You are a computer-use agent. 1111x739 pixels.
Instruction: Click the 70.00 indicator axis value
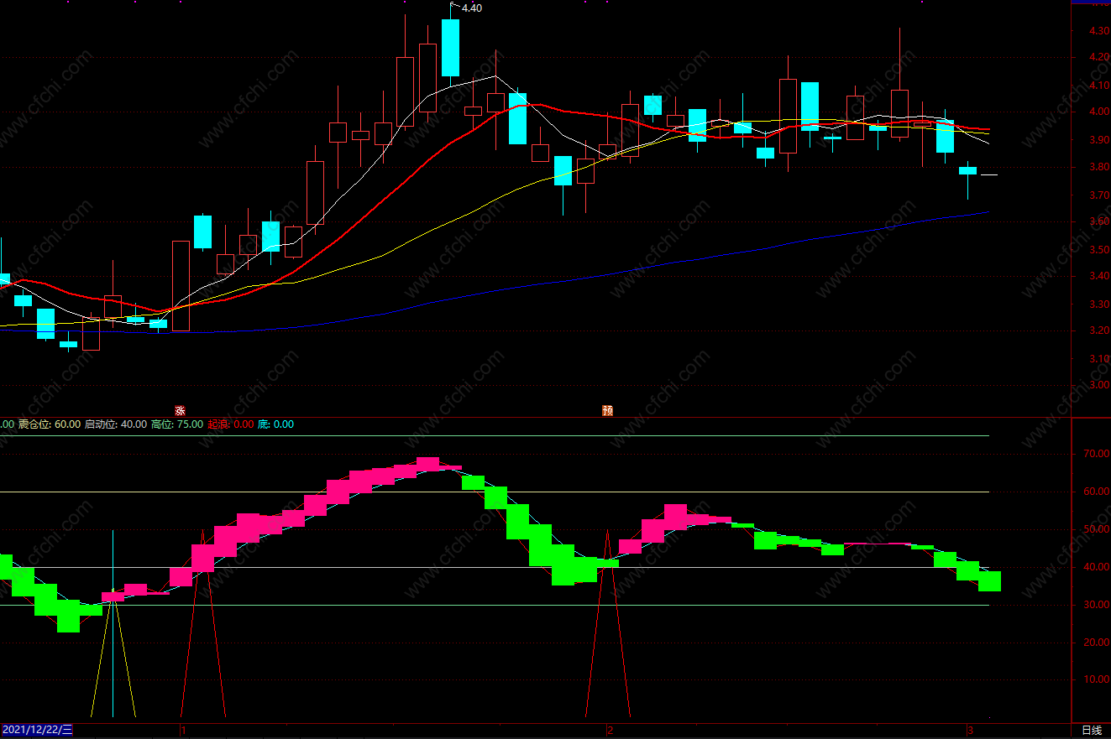[x=1097, y=454]
